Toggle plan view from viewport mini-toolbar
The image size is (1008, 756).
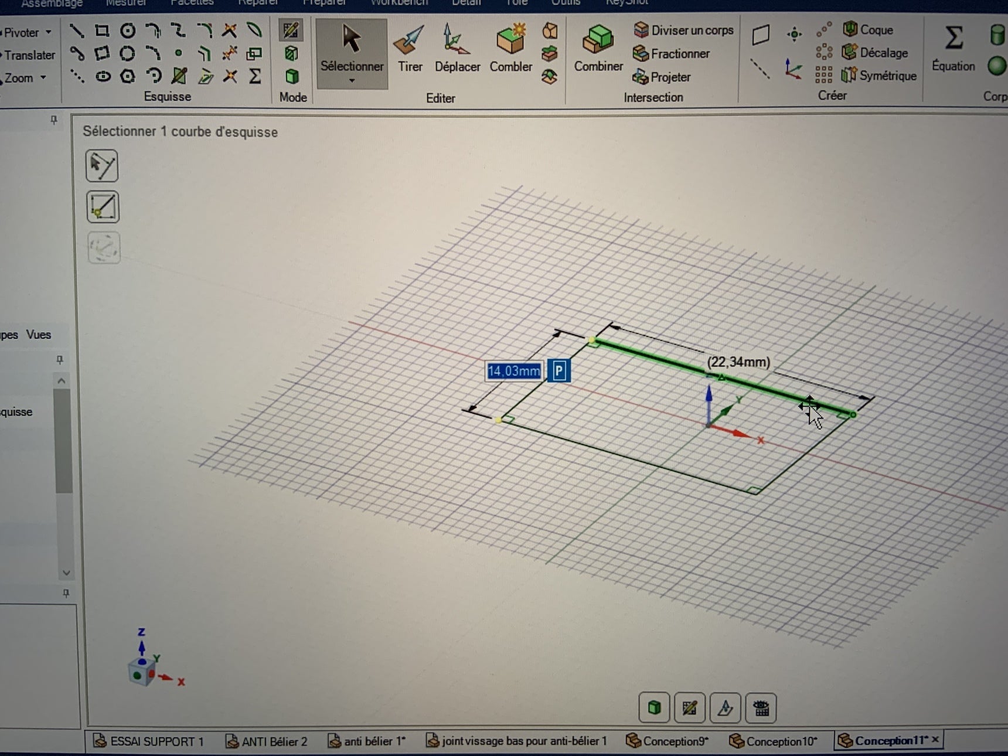tap(725, 708)
